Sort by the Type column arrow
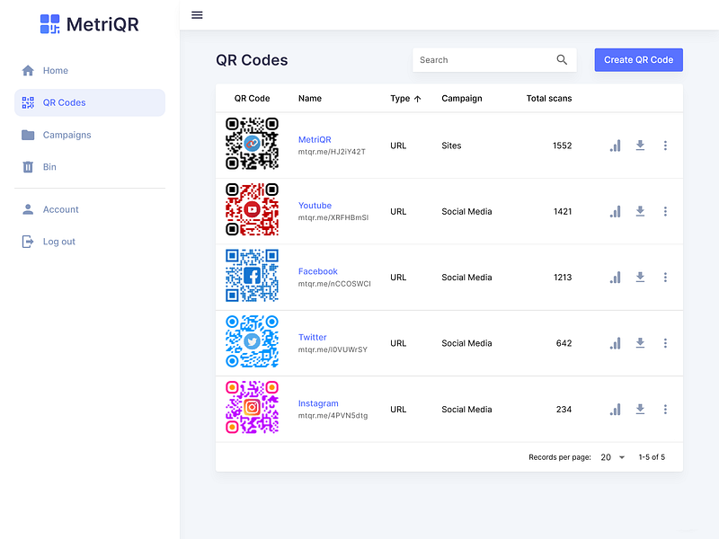The image size is (719, 539). click(x=417, y=99)
